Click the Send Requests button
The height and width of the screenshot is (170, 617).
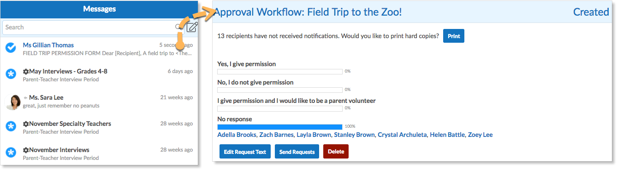click(x=297, y=152)
